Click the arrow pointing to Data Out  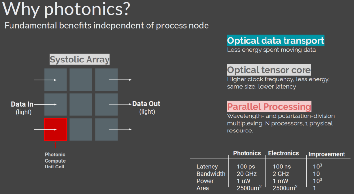click(120, 104)
